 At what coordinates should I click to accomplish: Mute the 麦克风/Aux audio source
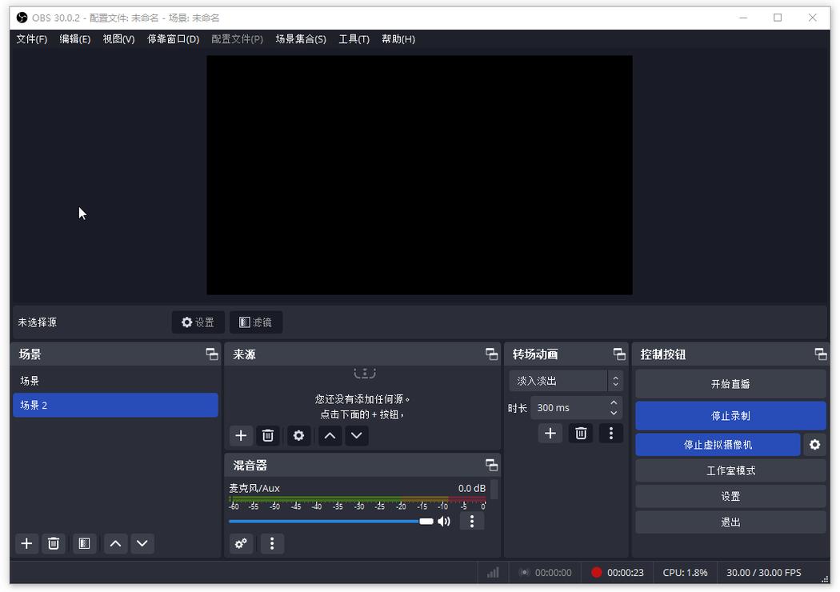click(445, 521)
